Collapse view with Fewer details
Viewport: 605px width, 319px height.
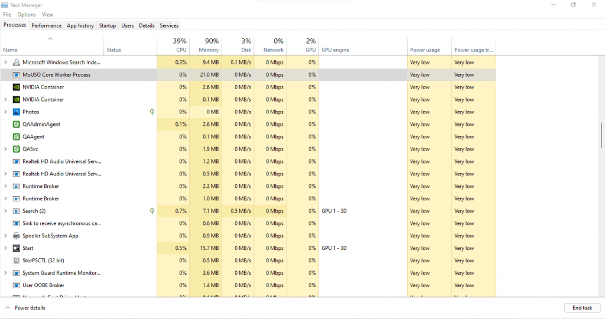25,308
